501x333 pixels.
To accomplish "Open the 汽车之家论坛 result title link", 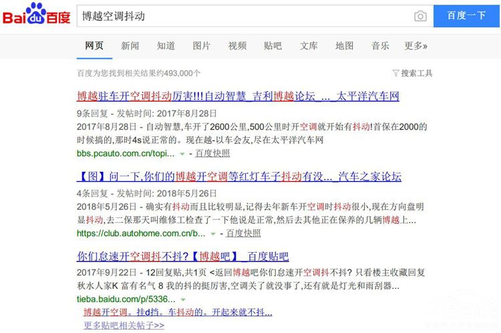I will tap(239, 177).
